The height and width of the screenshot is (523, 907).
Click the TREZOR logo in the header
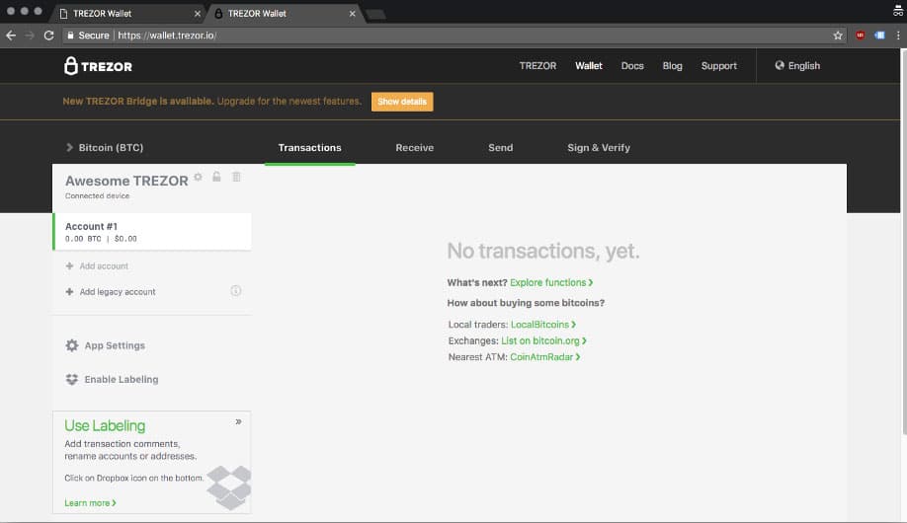98,66
